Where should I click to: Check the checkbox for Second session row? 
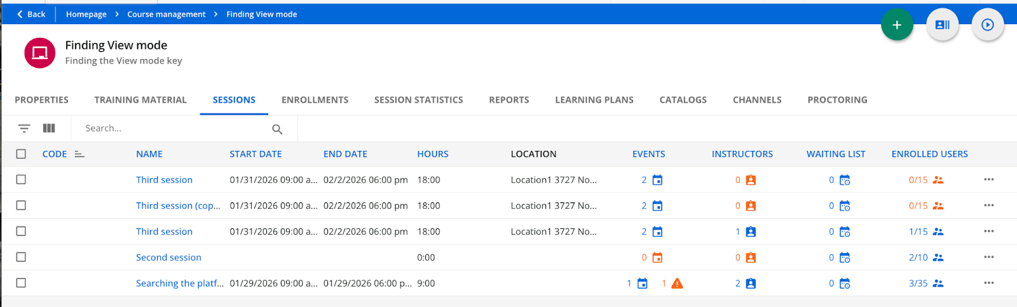[21, 258]
